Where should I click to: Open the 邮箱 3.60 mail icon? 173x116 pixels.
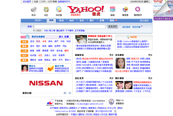point(112,9)
